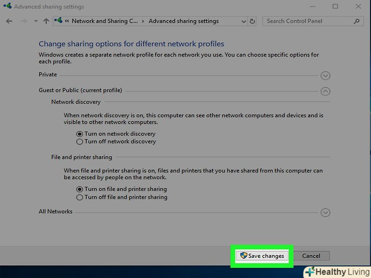Click the All Networks label
Screen dimensions: 371x278
56,211
